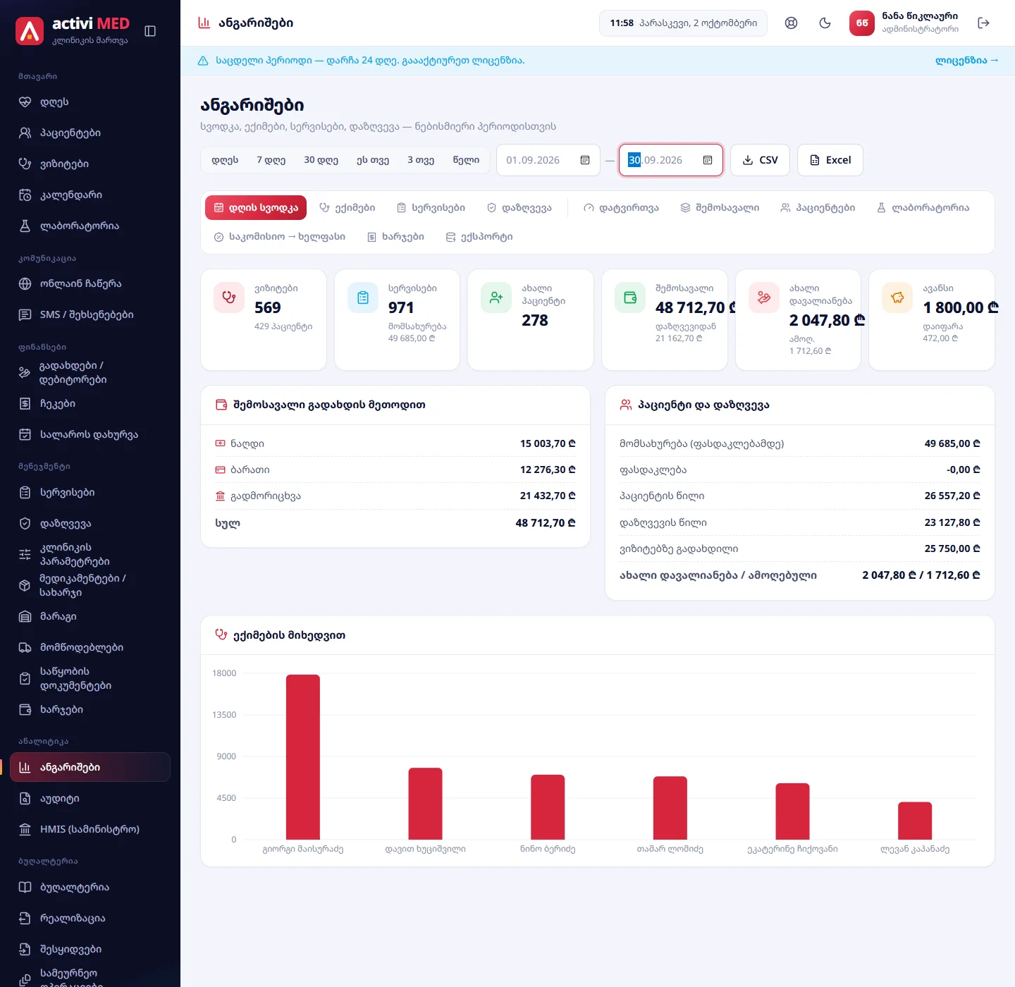Open კალენდარი in the sidebar
Viewport: 1015px width, 987px height.
coord(90,195)
